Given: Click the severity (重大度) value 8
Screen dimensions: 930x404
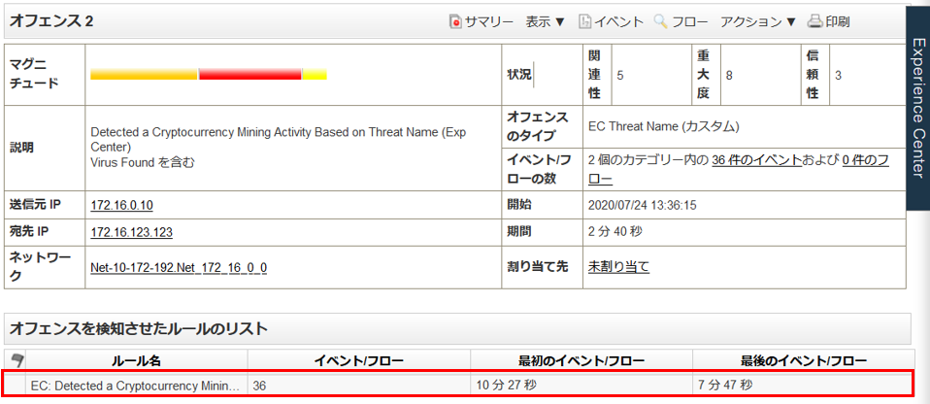Looking at the screenshot, I should pyautogui.click(x=729, y=76).
